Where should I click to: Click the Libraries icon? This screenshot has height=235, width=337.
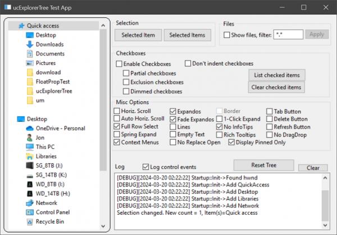pyautogui.click(x=30, y=157)
